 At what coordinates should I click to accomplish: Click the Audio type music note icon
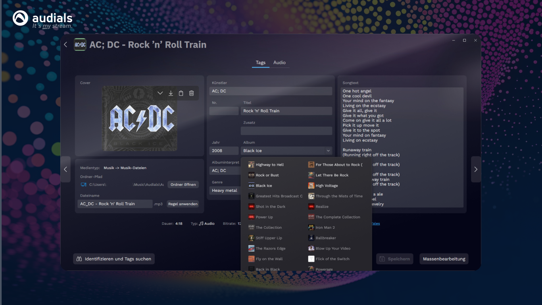(201, 224)
